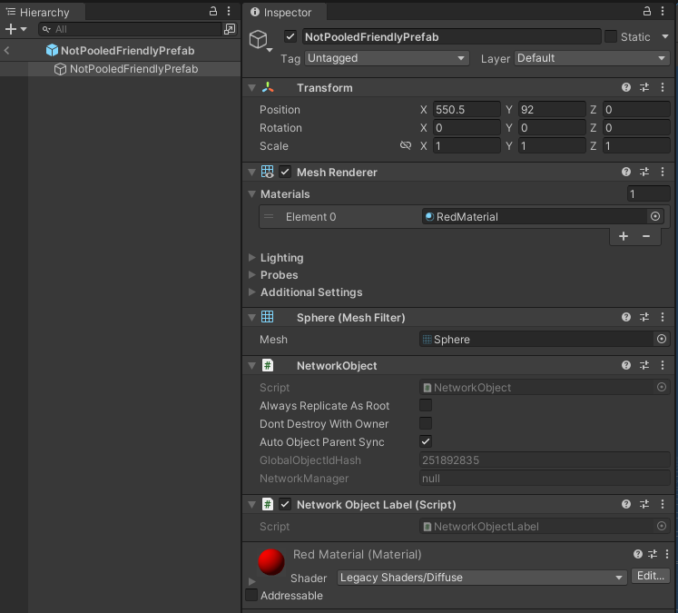The width and height of the screenshot is (678, 613).
Task: Uncheck Auto Object Parent Sync
Action: [x=426, y=442]
